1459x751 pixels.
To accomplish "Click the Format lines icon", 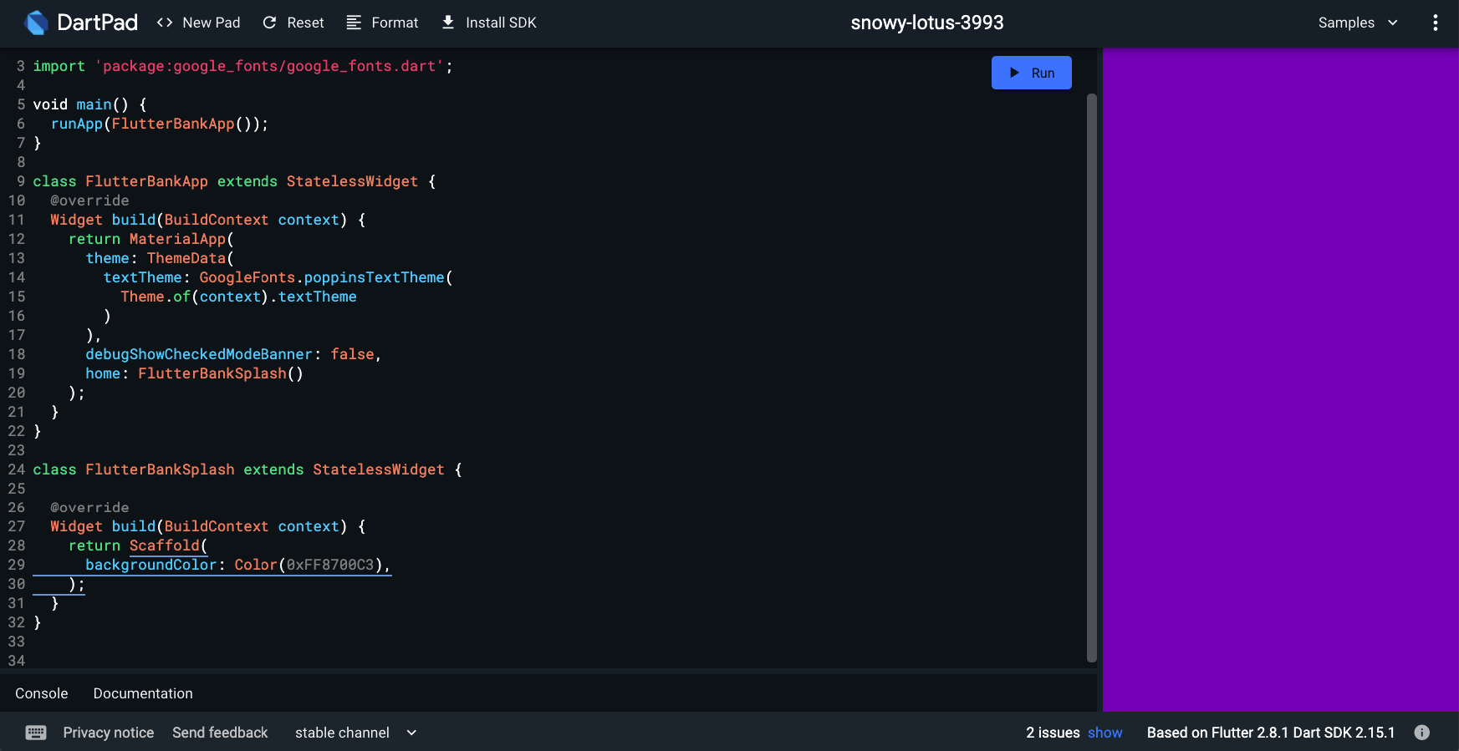I will 354,23.
